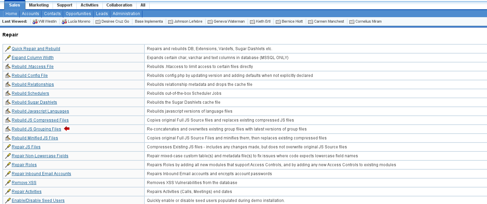Click the wrench icon beside Quick Repair and Rebuild
The height and width of the screenshot is (204, 487).
tap(8, 49)
